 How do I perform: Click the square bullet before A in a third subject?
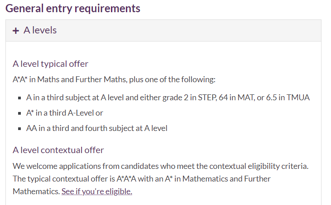(19, 98)
